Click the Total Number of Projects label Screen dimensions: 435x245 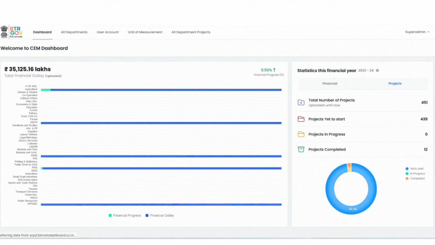tap(332, 100)
